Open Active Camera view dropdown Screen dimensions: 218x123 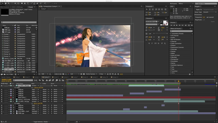(x=91, y=74)
